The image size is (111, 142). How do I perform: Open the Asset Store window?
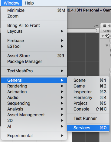(34, 56)
